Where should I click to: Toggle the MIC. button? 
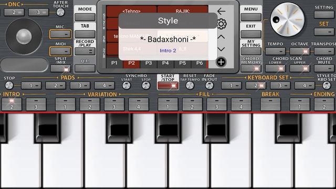pos(60,34)
